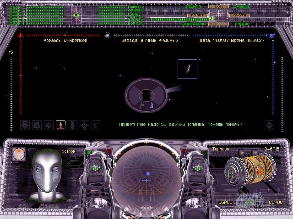Viewport: 293px width, 219px height.
Task: Click the blue vertical arrow gauge
Action: (x=273, y=77)
